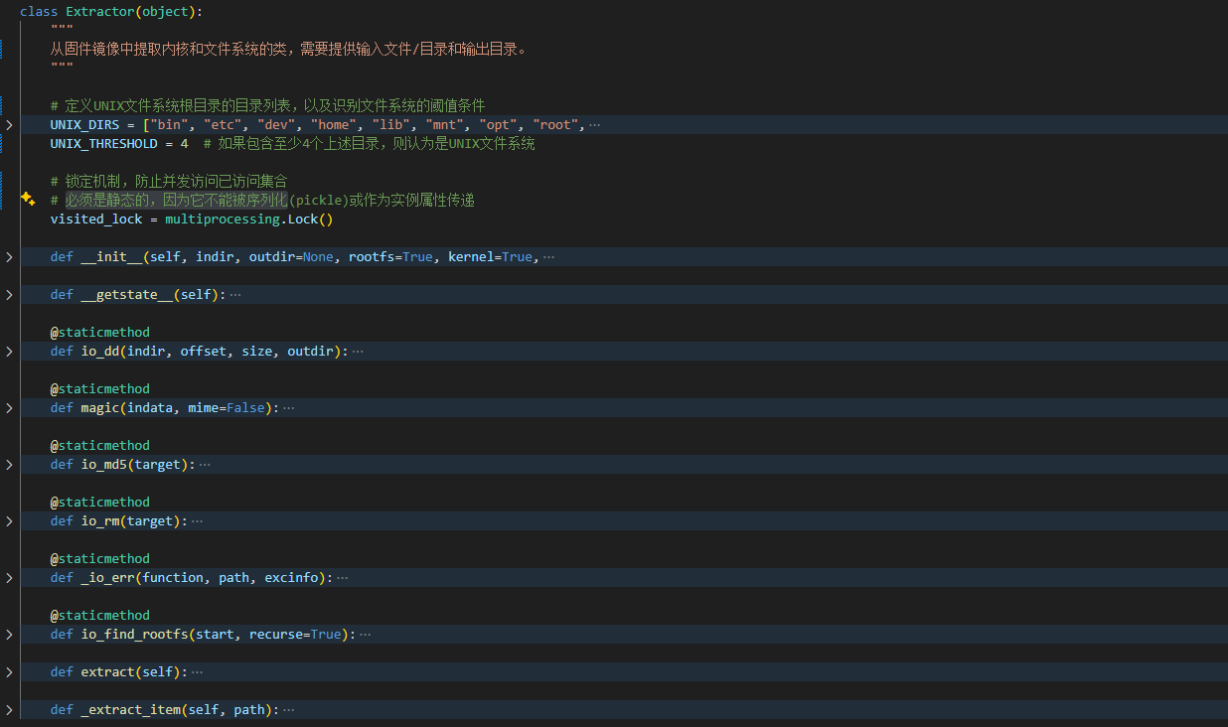
Task: Expand the io_md5 method fold chevron
Action: point(9,465)
